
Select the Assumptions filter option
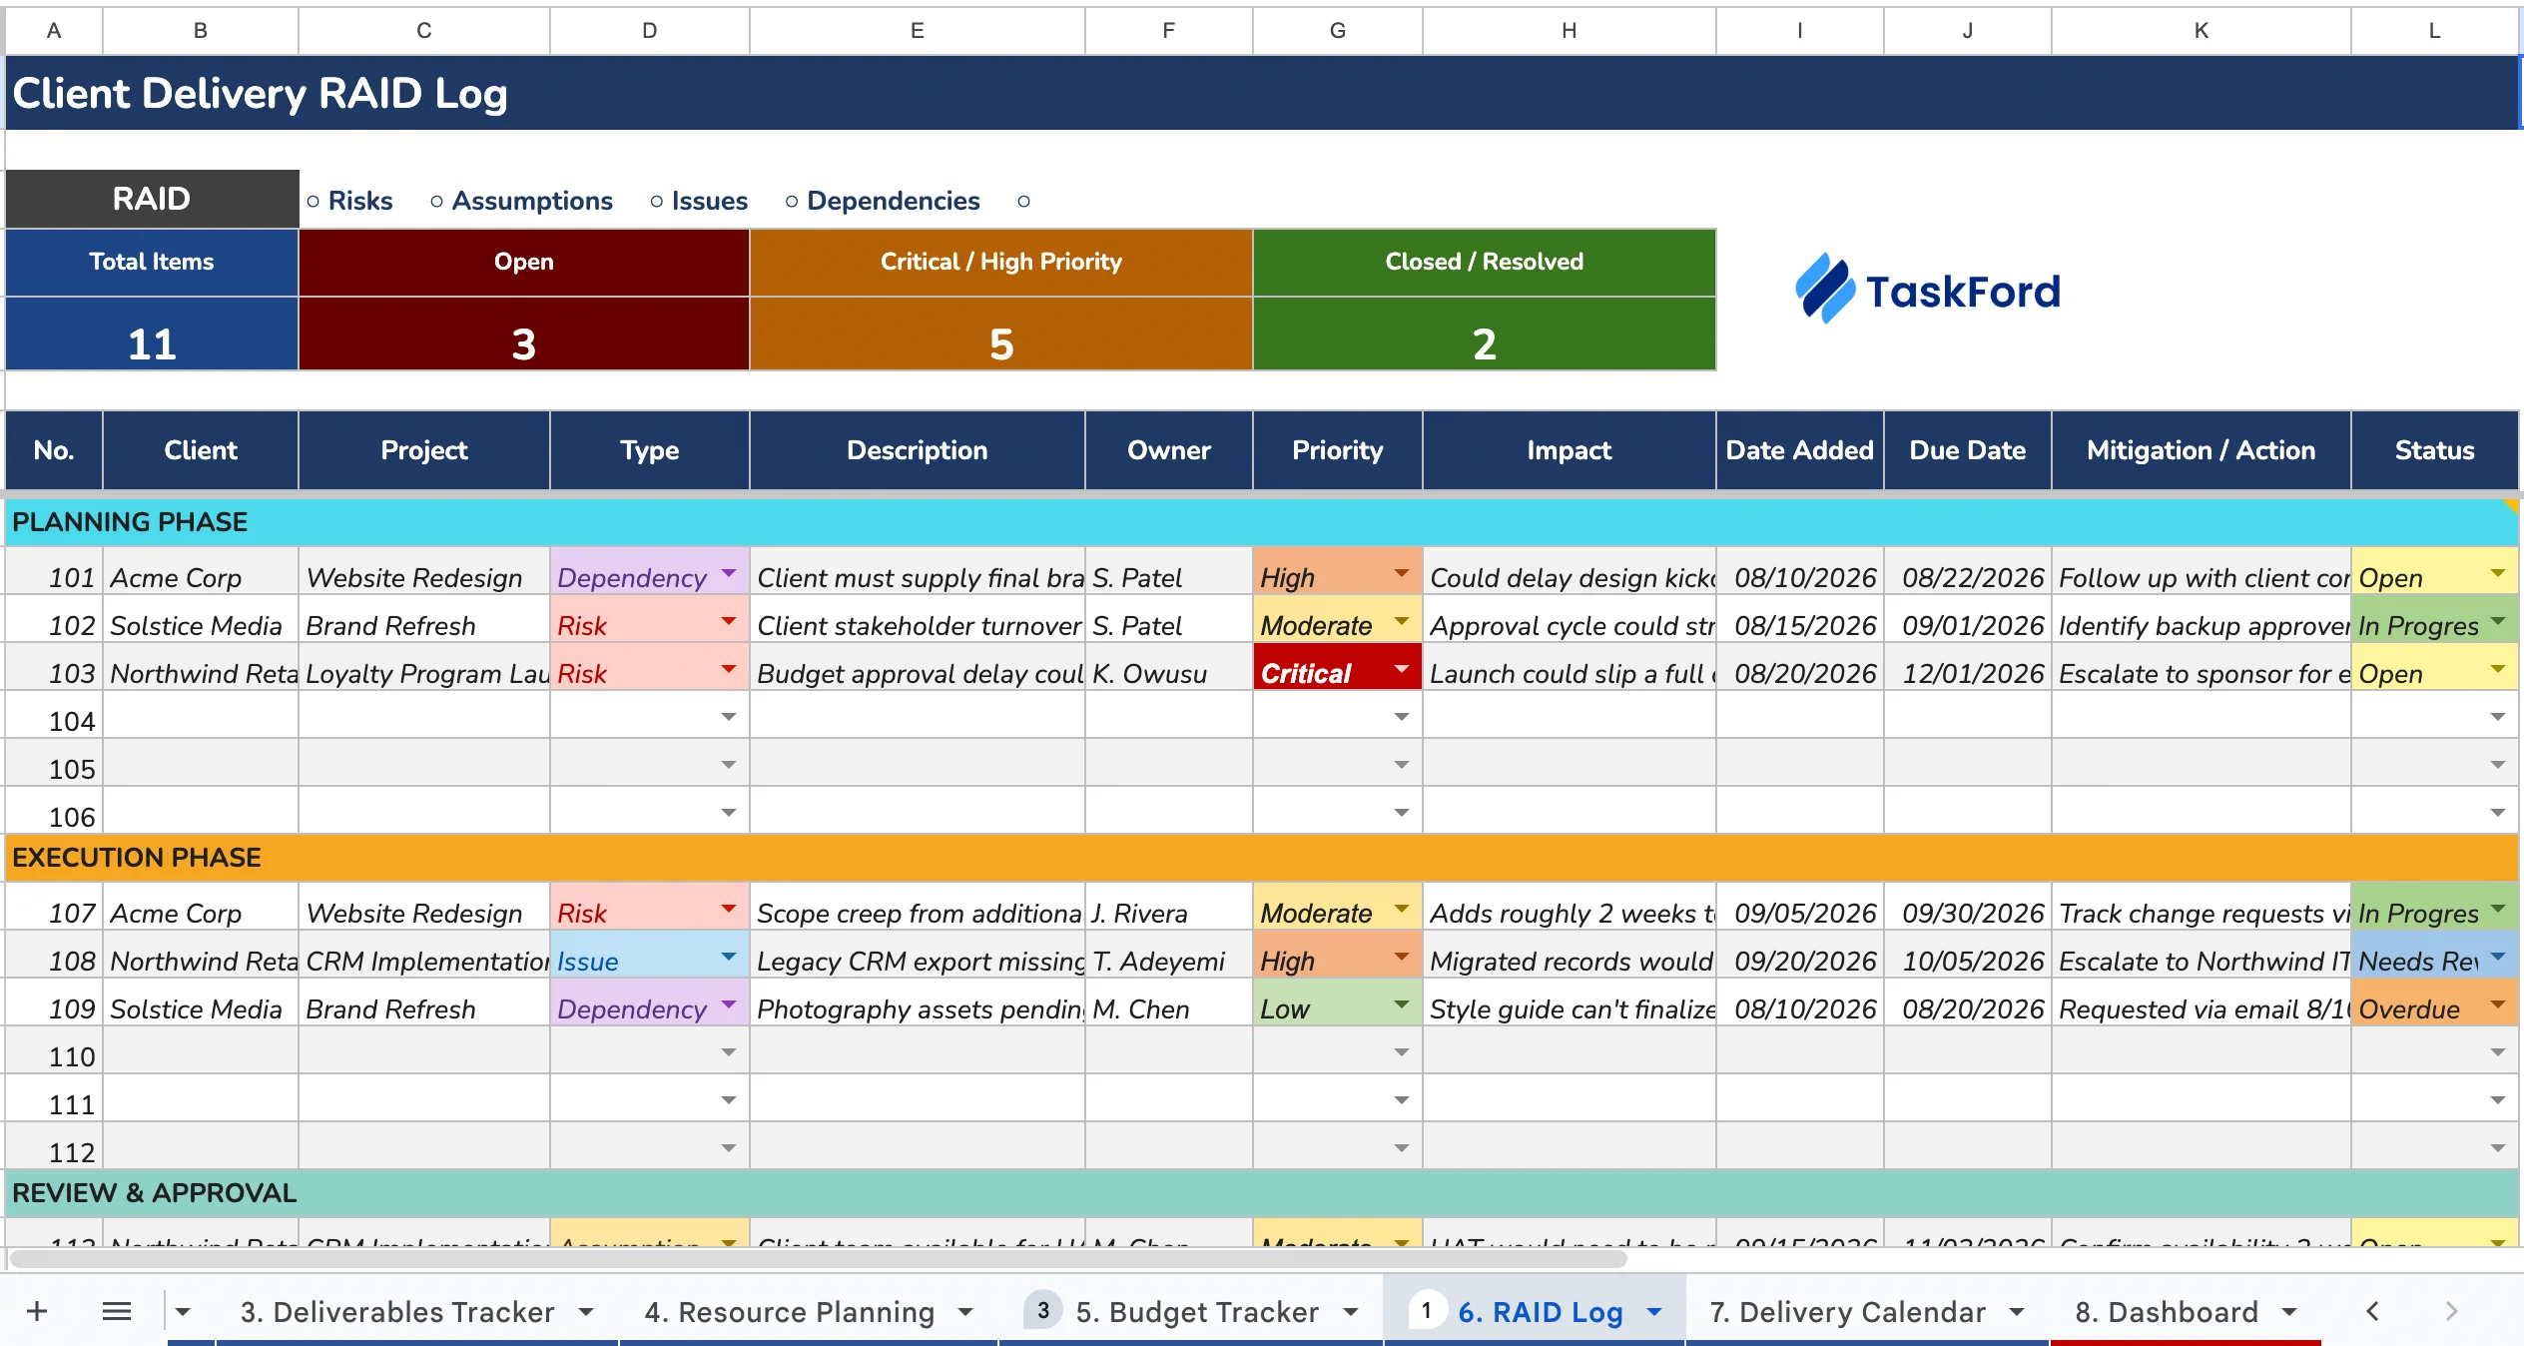point(521,201)
